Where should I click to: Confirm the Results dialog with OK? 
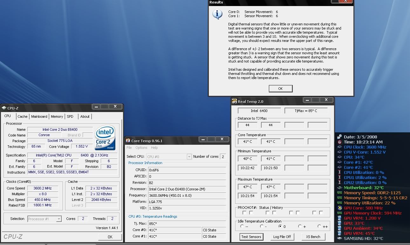pos(280,89)
